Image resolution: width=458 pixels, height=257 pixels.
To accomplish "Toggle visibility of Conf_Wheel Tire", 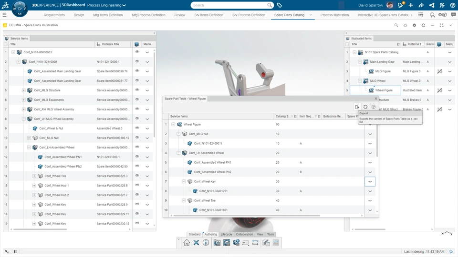I will click(137, 176).
